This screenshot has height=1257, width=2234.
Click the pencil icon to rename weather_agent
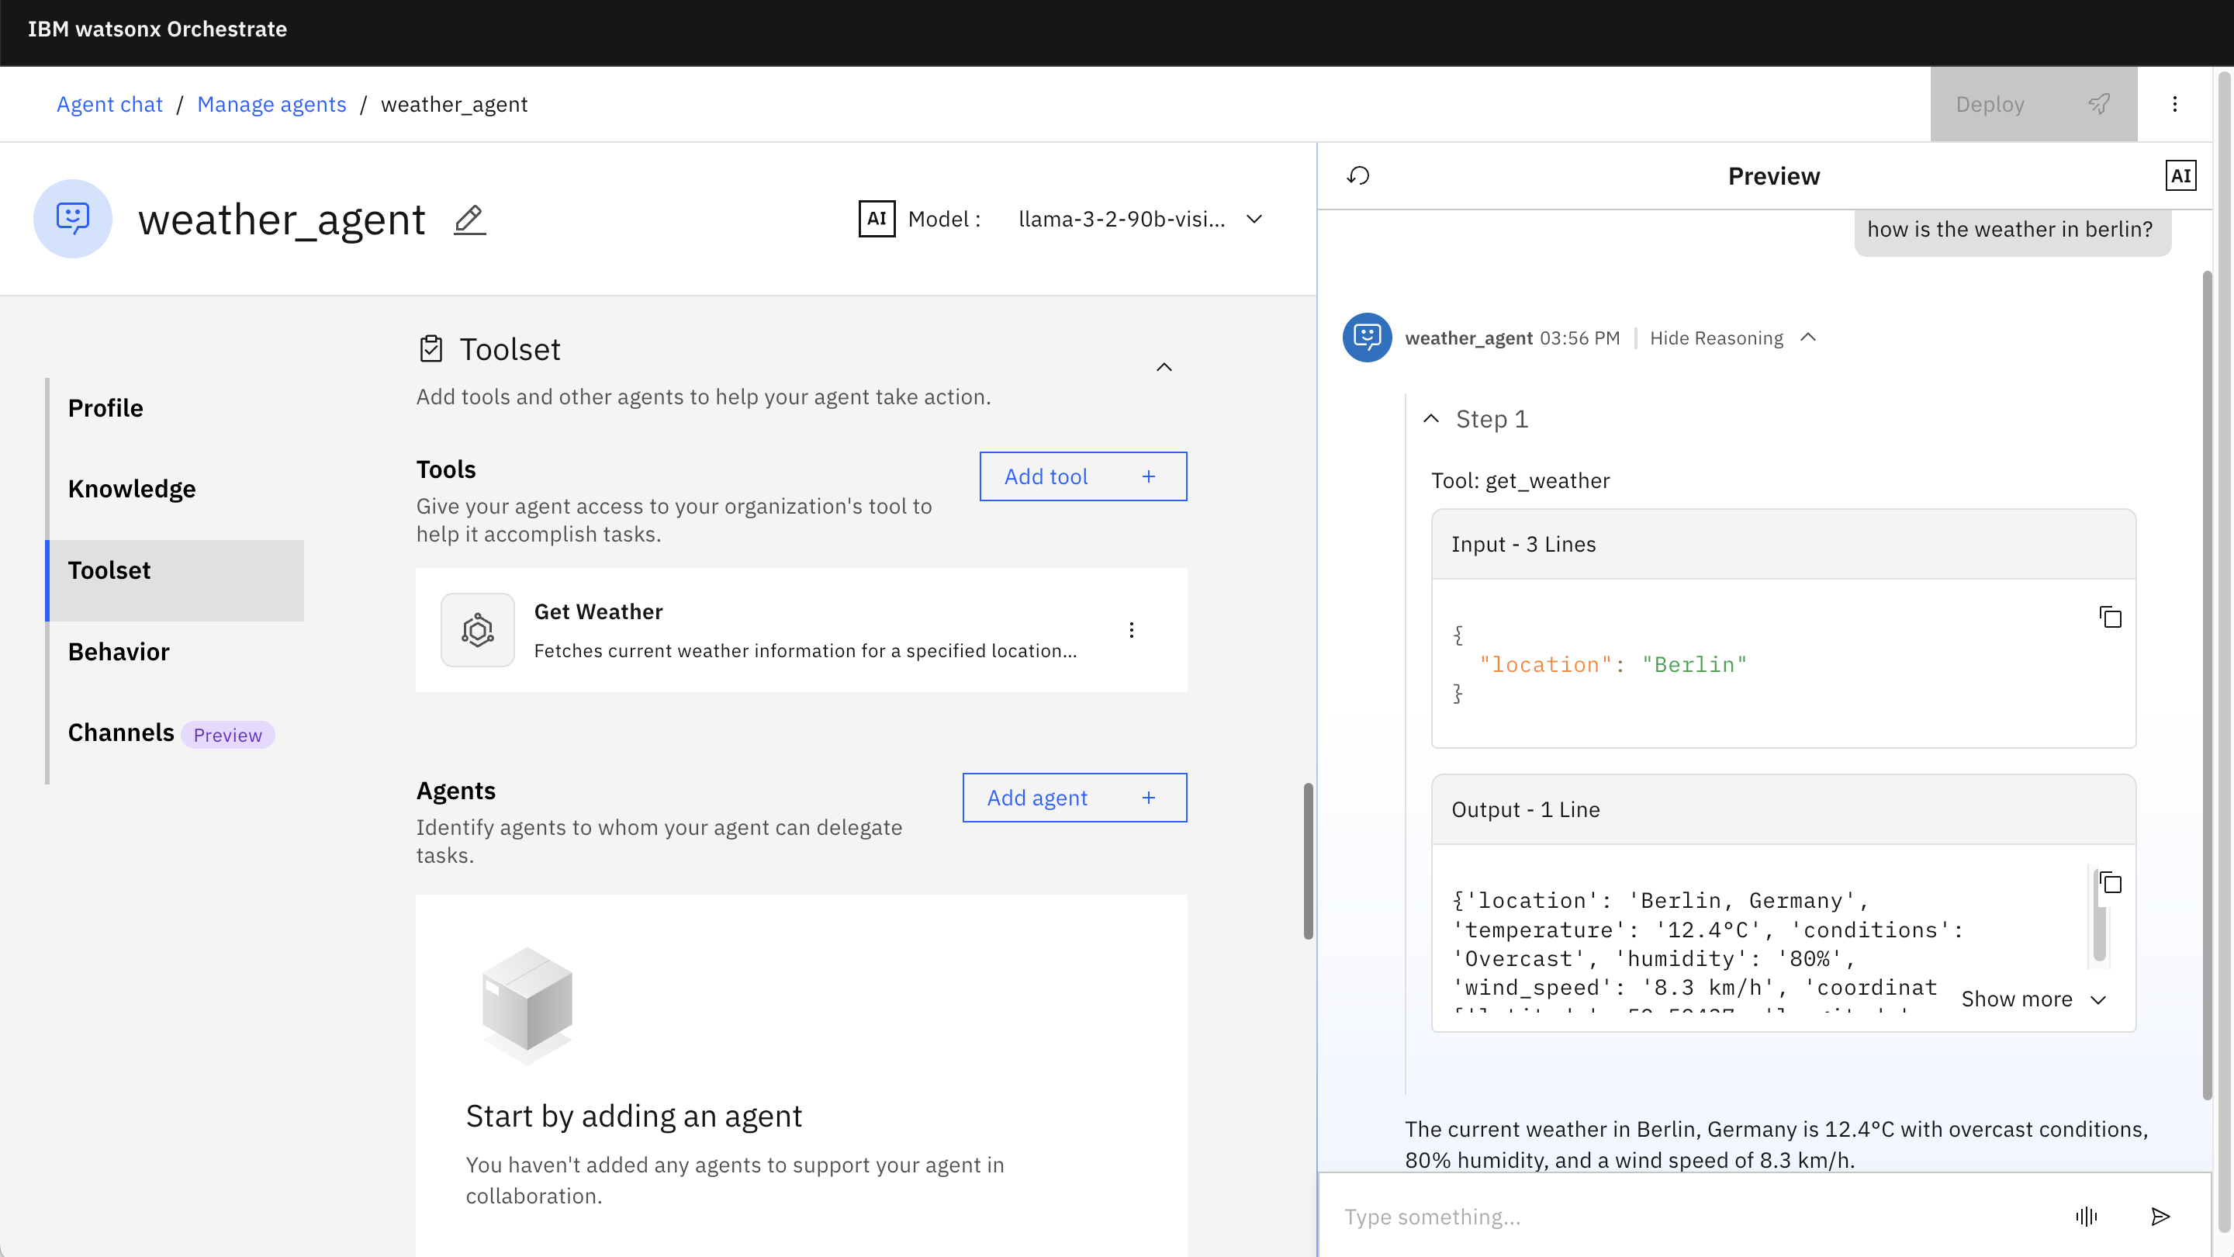pyautogui.click(x=469, y=220)
